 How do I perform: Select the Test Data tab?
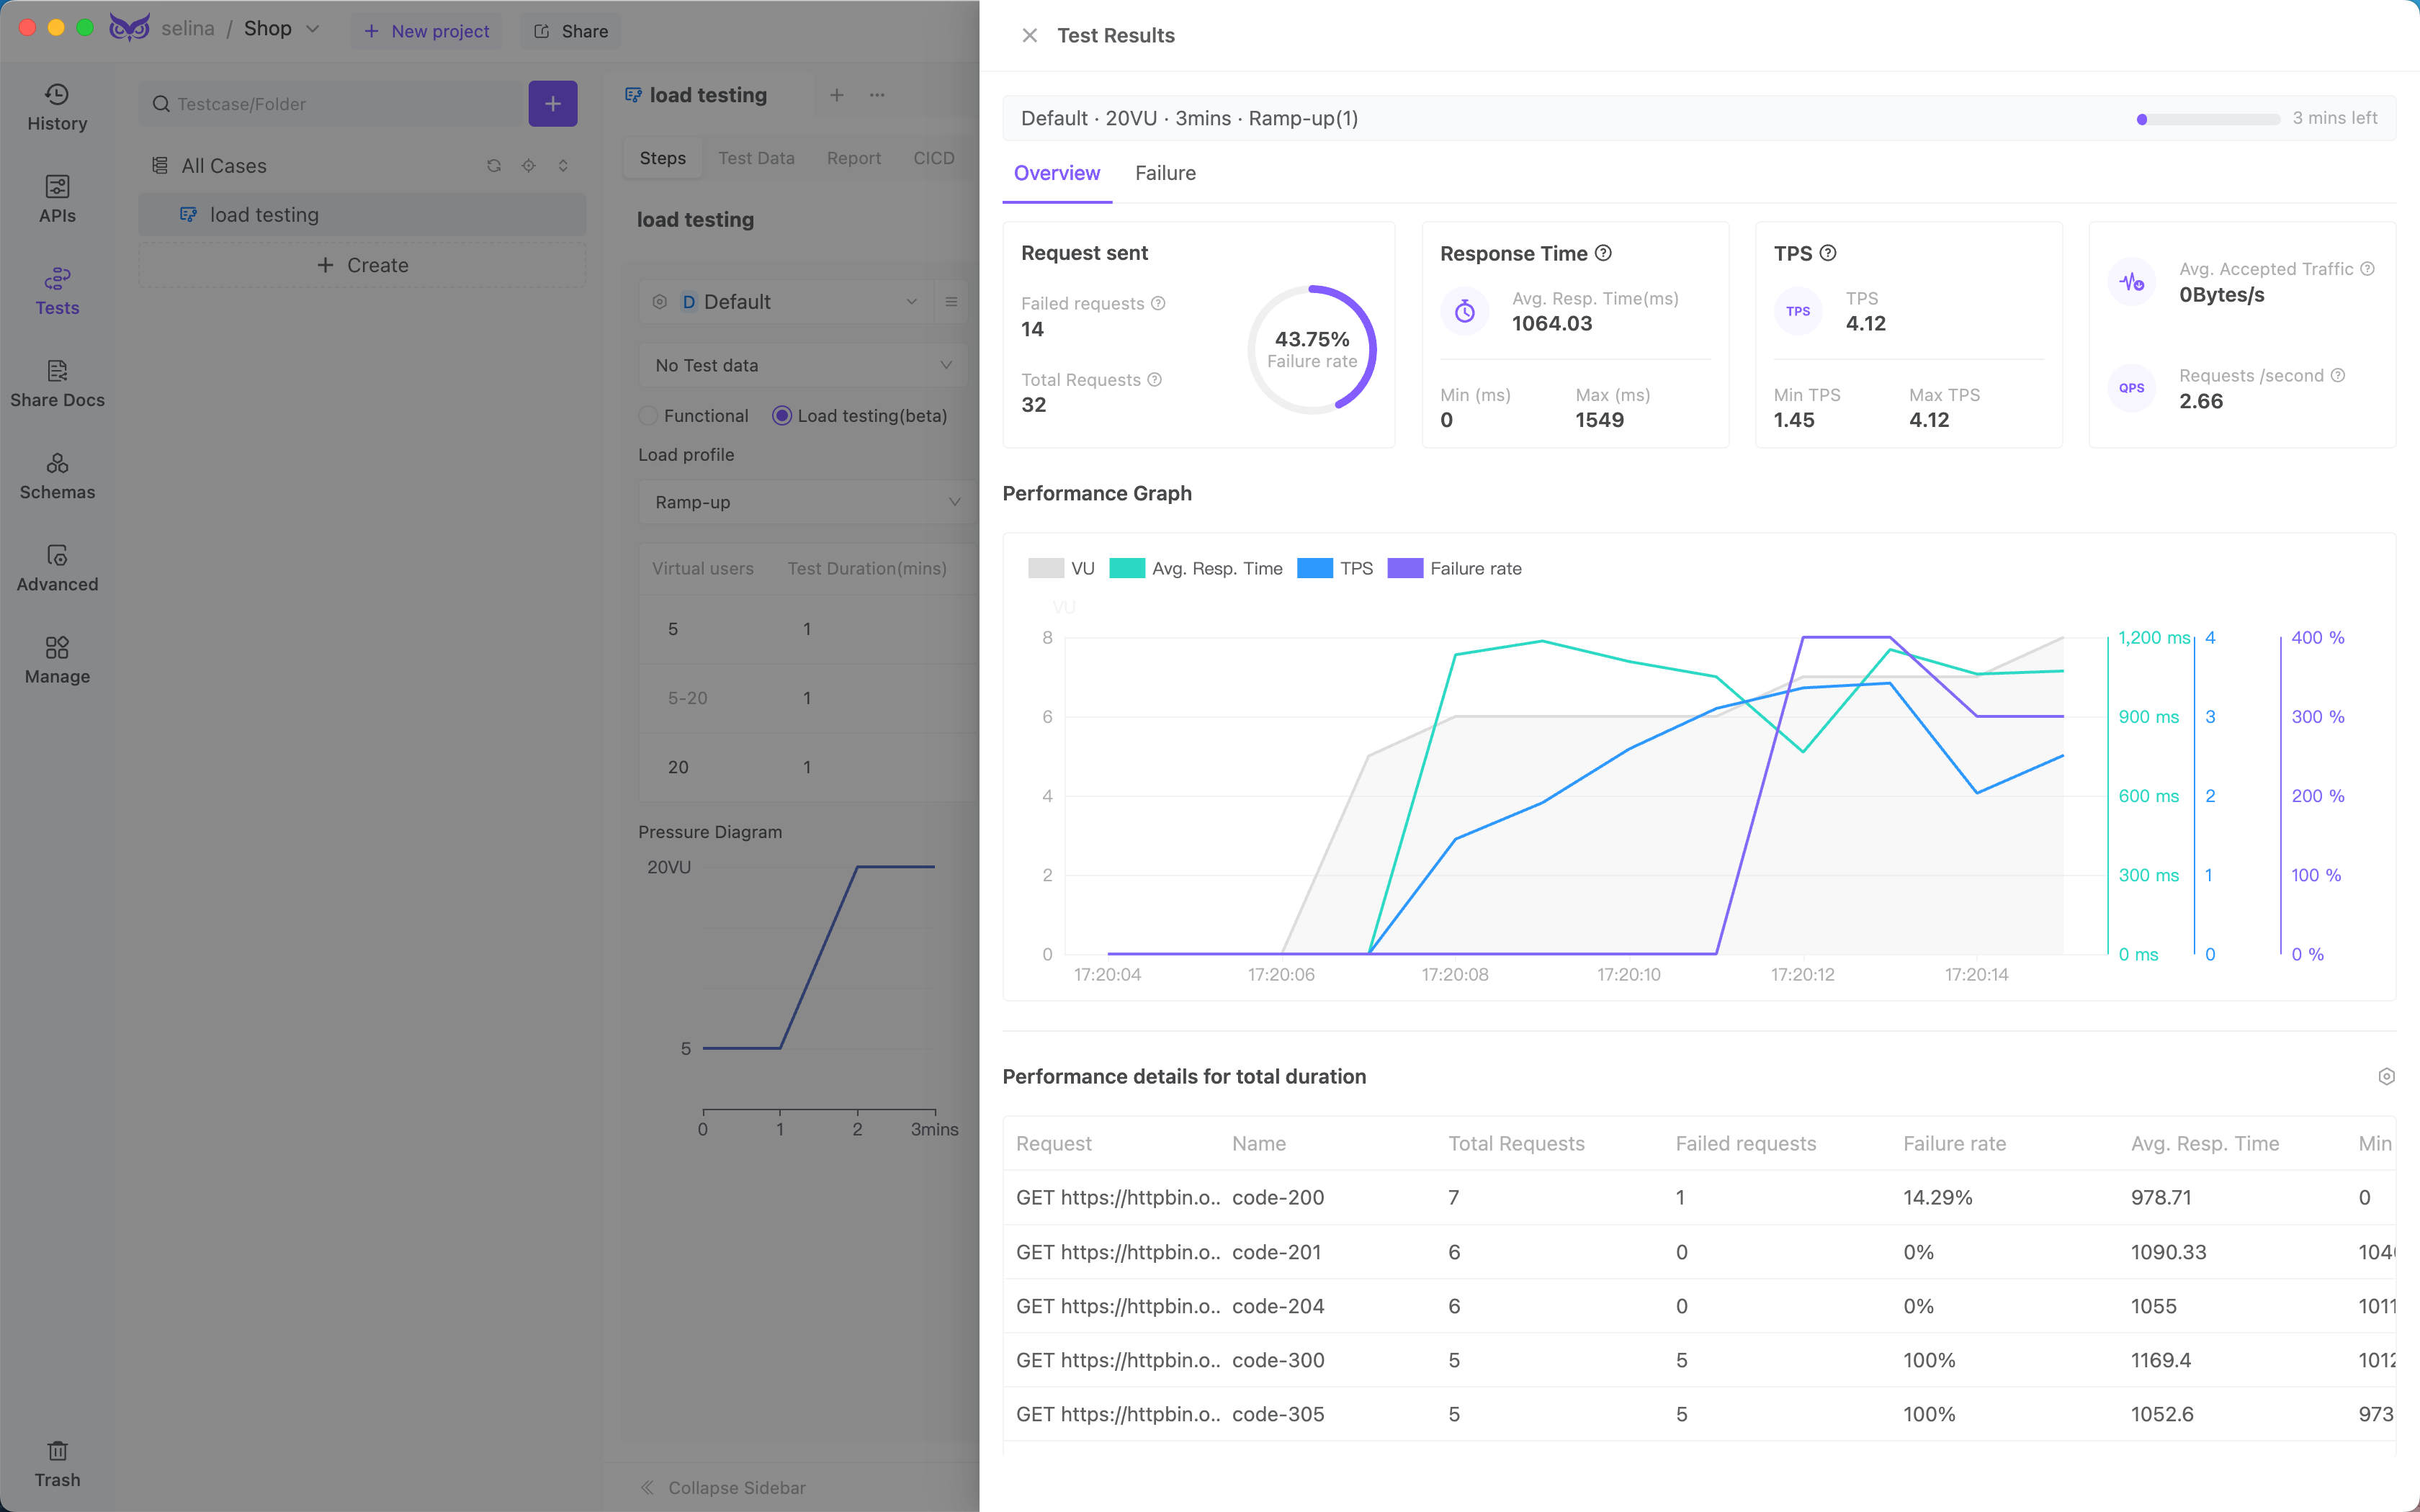pyautogui.click(x=756, y=158)
